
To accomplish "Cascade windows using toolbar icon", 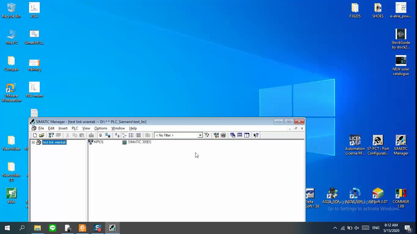I will pos(233,135).
